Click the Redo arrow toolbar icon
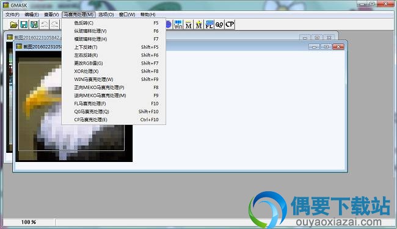 (x=54, y=24)
